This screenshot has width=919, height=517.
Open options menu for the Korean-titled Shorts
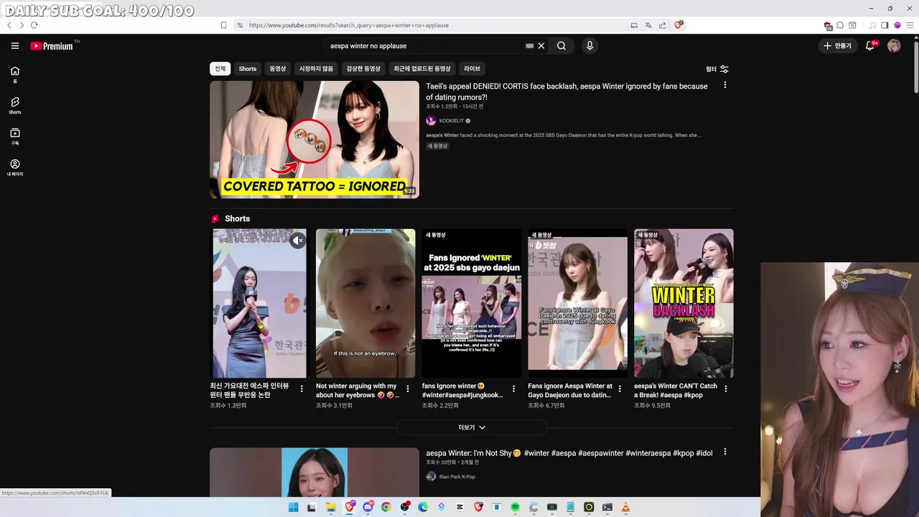[x=302, y=388]
